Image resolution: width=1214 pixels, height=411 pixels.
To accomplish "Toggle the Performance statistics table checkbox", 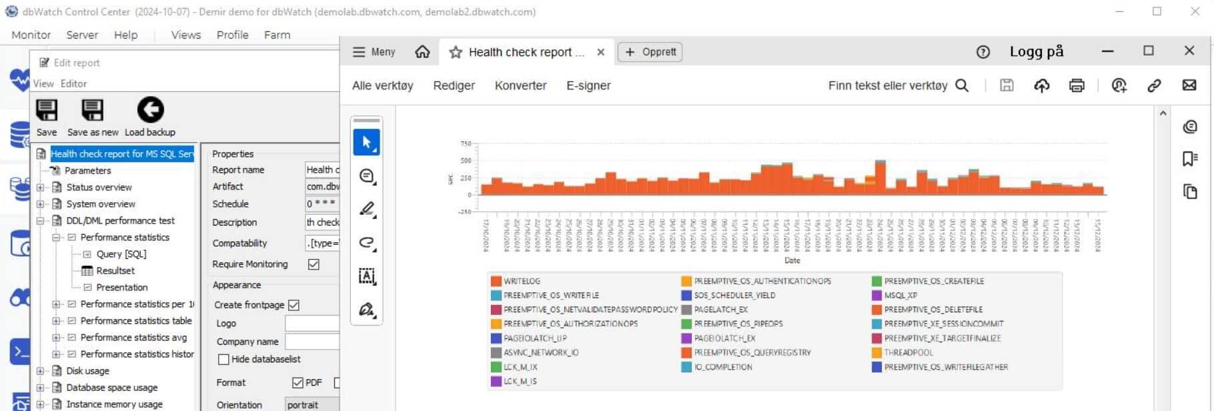I will pyautogui.click(x=72, y=321).
